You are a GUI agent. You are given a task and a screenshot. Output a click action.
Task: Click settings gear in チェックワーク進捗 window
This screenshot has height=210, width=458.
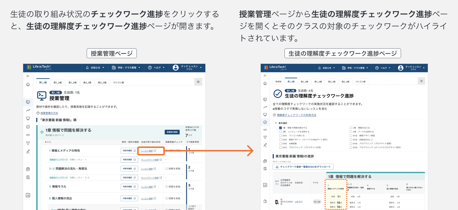coord(421,81)
